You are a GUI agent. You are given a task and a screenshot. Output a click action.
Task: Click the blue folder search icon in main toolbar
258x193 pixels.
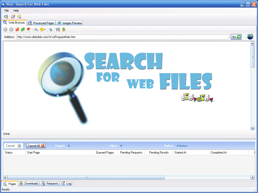[x=6, y=17]
